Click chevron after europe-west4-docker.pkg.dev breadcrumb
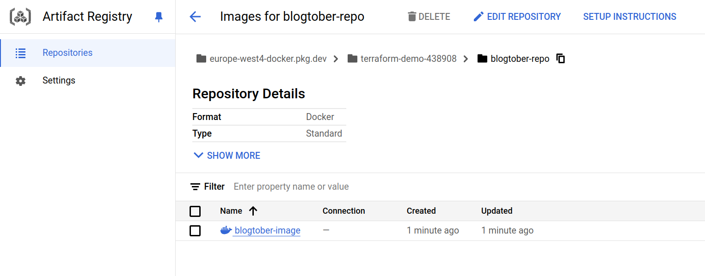 point(336,59)
